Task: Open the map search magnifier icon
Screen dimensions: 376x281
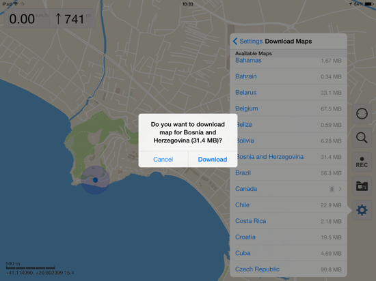Action: point(362,138)
